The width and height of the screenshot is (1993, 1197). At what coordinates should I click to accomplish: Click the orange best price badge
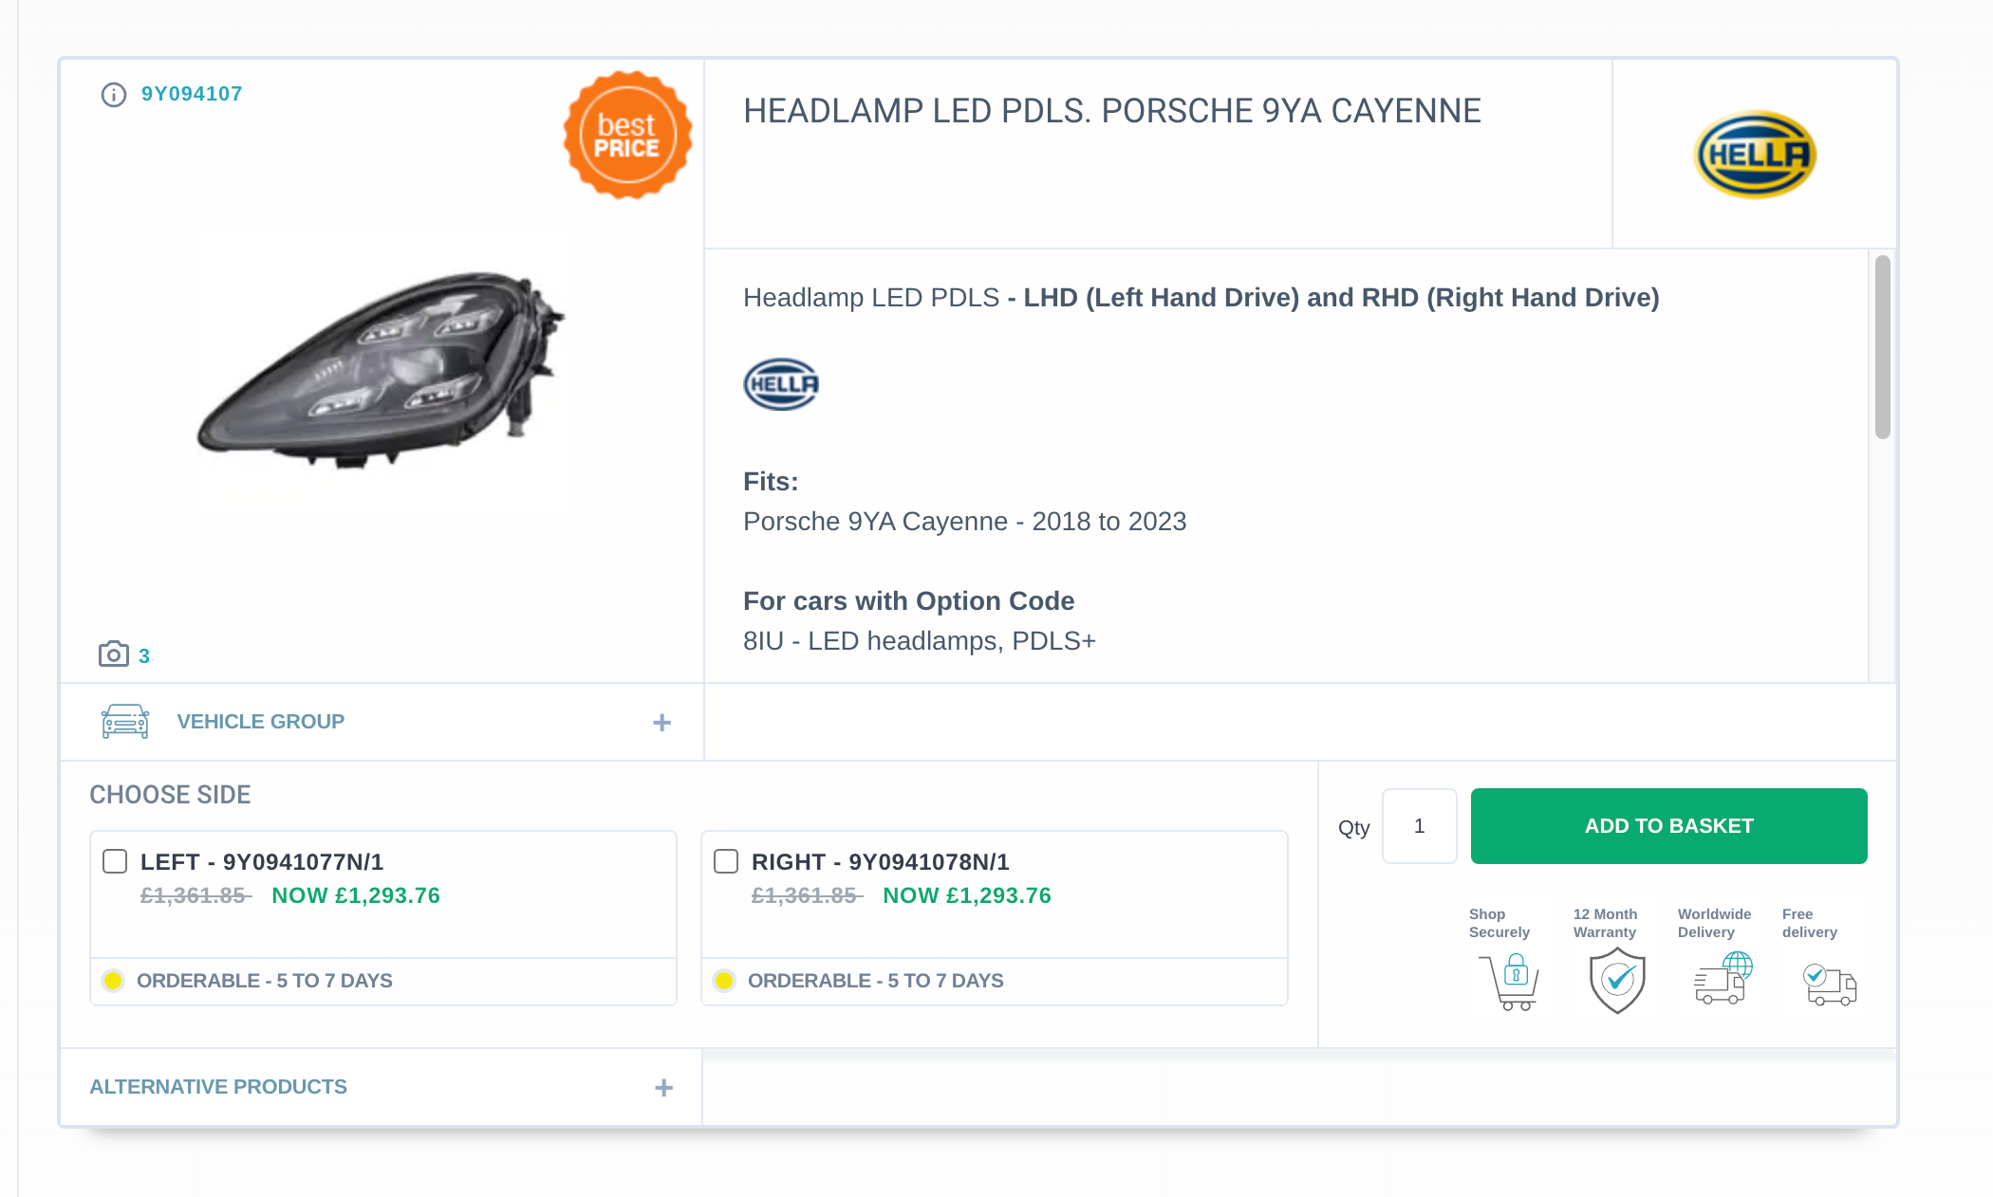tap(627, 136)
